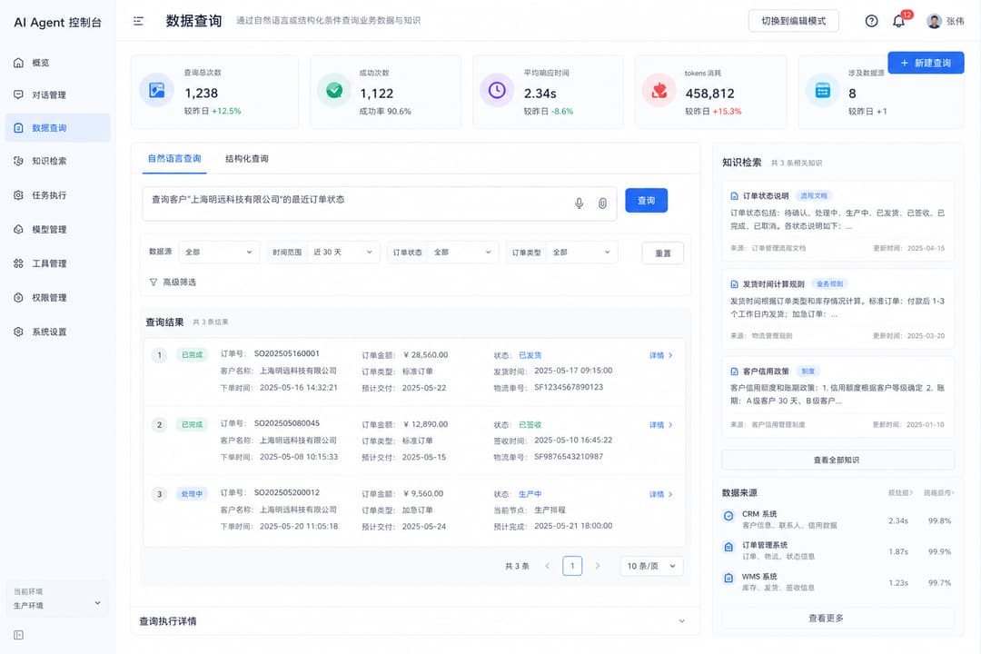The width and height of the screenshot is (981, 654).
Task: Open 知识检索 in the sidebar
Action: 57,161
